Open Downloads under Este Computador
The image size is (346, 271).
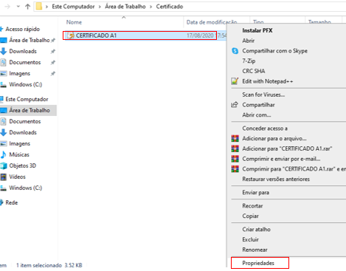(23, 132)
